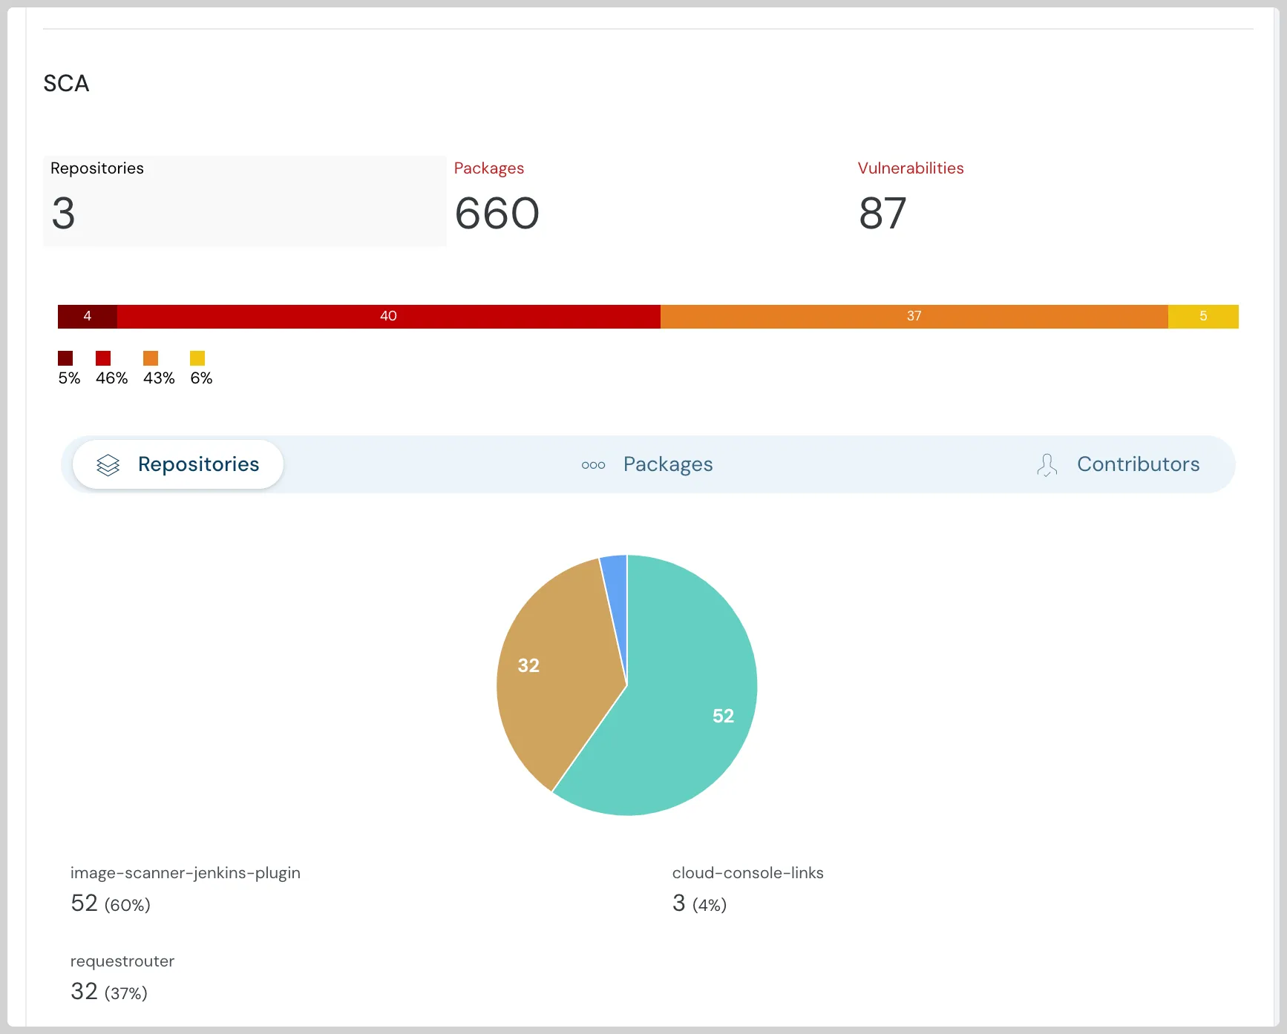Click the three-circles Packages icon
The image size is (1287, 1034).
593,465
